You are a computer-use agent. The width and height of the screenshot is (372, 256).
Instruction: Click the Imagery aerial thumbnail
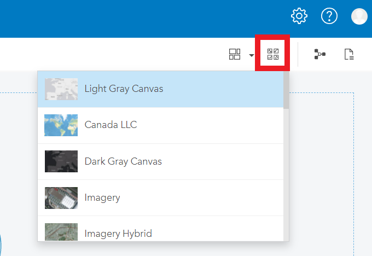pos(61,197)
